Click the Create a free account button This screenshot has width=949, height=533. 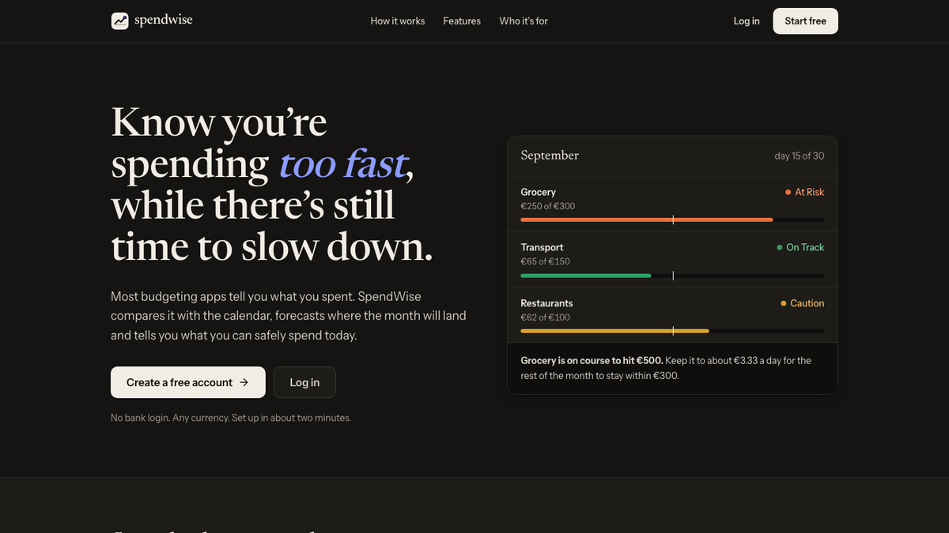pos(188,382)
